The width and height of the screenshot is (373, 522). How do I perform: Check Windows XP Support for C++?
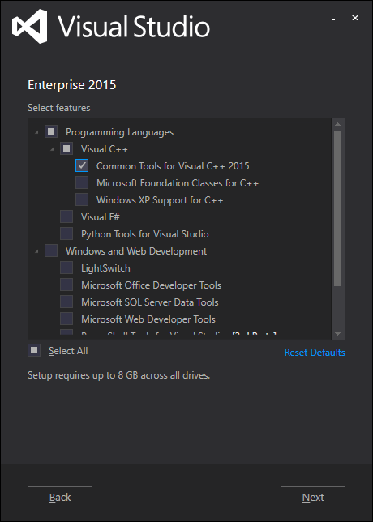coord(82,199)
